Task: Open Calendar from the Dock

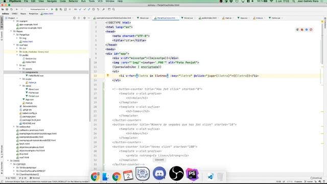Action: point(128,175)
